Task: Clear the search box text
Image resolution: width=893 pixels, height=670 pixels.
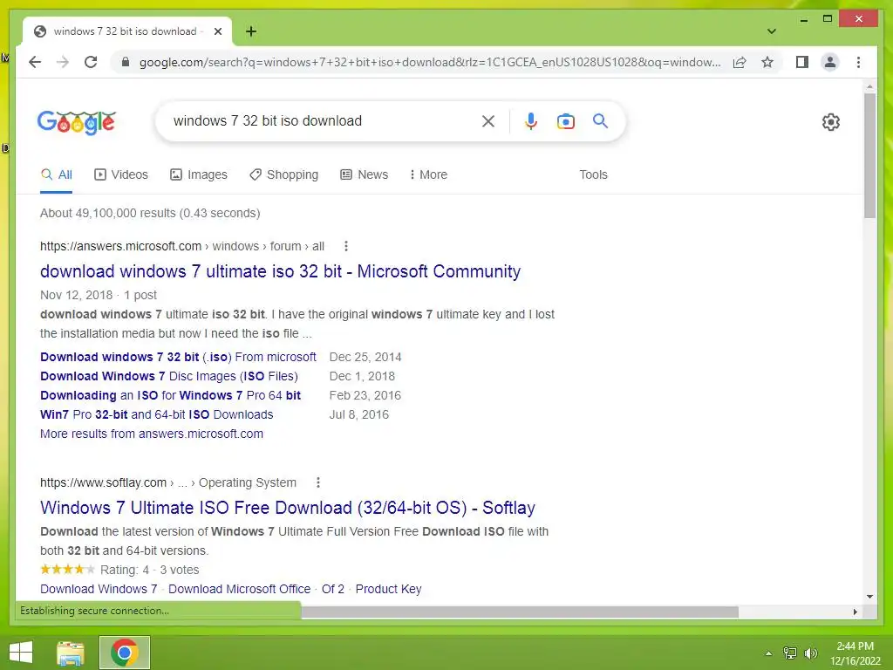Action: 488,120
